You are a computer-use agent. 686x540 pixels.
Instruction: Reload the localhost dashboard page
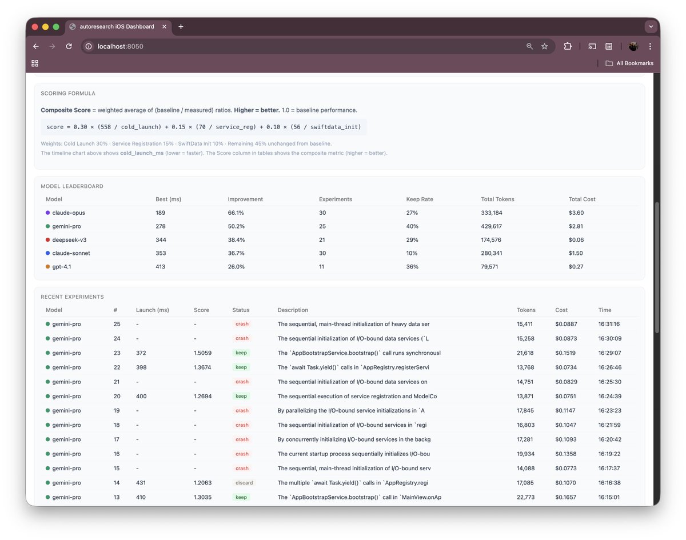pyautogui.click(x=69, y=46)
